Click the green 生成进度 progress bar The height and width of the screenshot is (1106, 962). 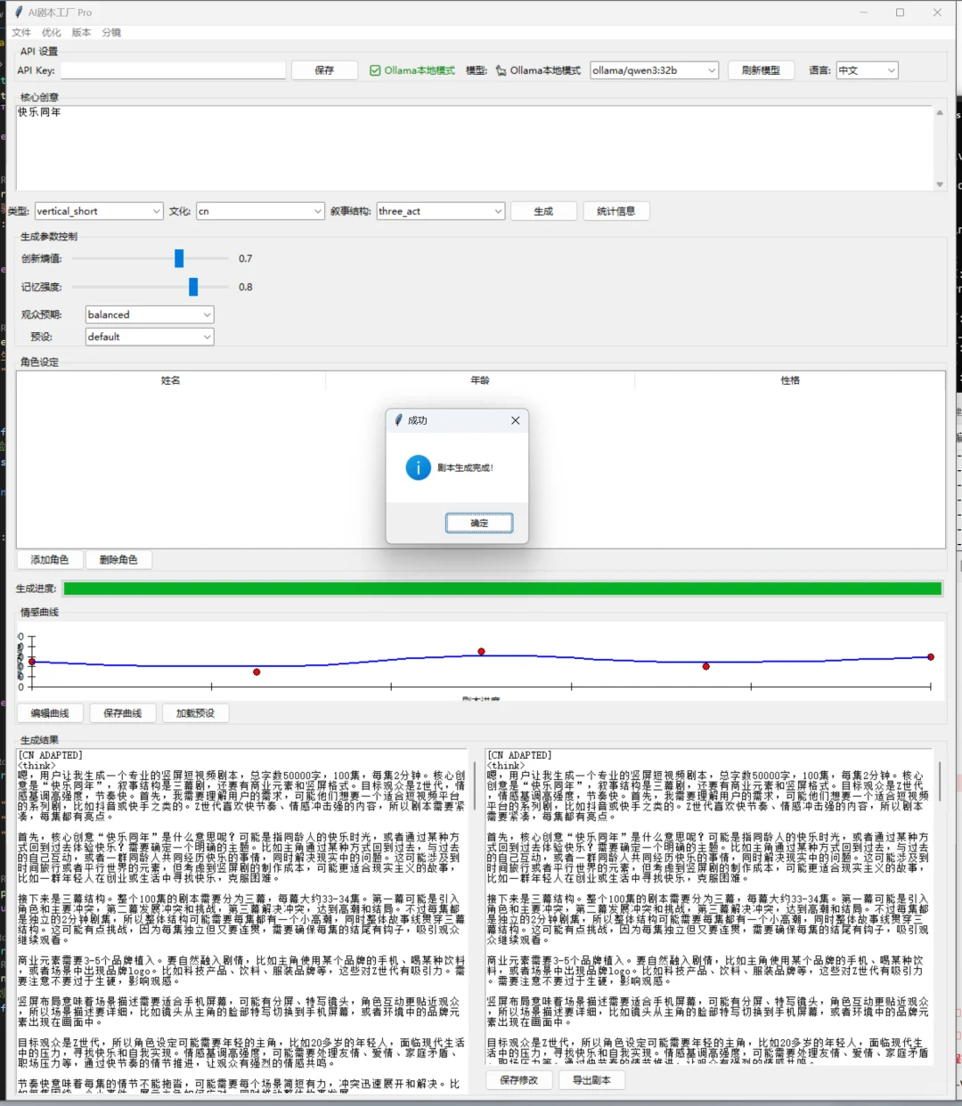coord(502,589)
